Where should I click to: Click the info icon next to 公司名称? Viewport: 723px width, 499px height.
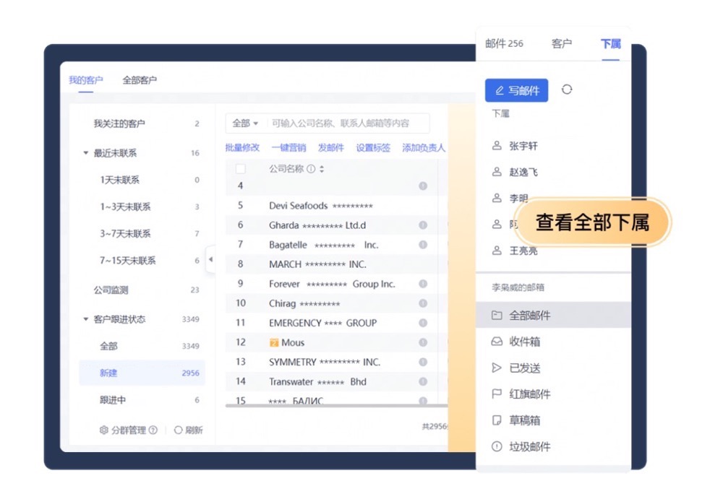coord(311,169)
